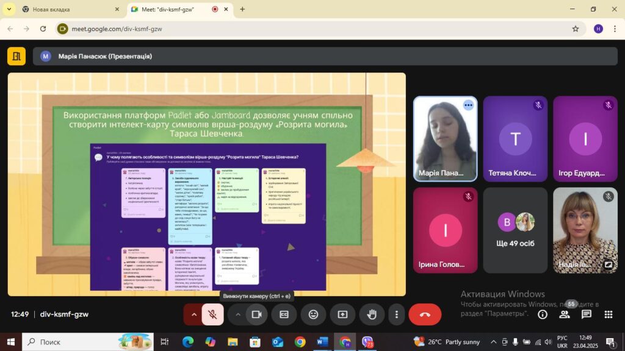Show hidden system tray icons
This screenshot has width=625, height=351.
coord(493,342)
